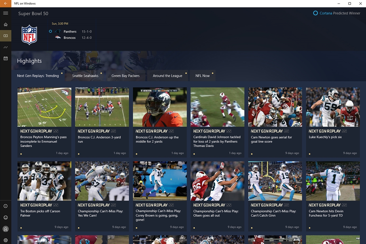Open Cam Newton hits Devin Funchess thumbnail
366x244 pixels.
pos(333,181)
